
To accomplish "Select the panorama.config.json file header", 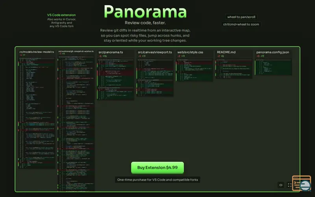I will pyautogui.click(x=272, y=52).
